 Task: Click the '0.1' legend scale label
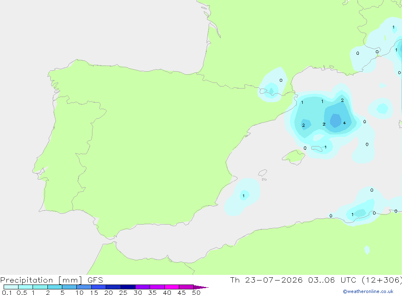(x=7, y=293)
